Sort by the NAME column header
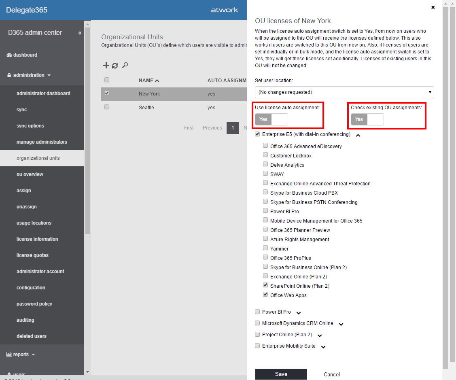Viewport: 456px width, 380px height. 149,81
